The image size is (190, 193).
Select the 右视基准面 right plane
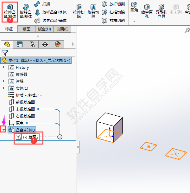pyautogui.click(x=22, y=116)
